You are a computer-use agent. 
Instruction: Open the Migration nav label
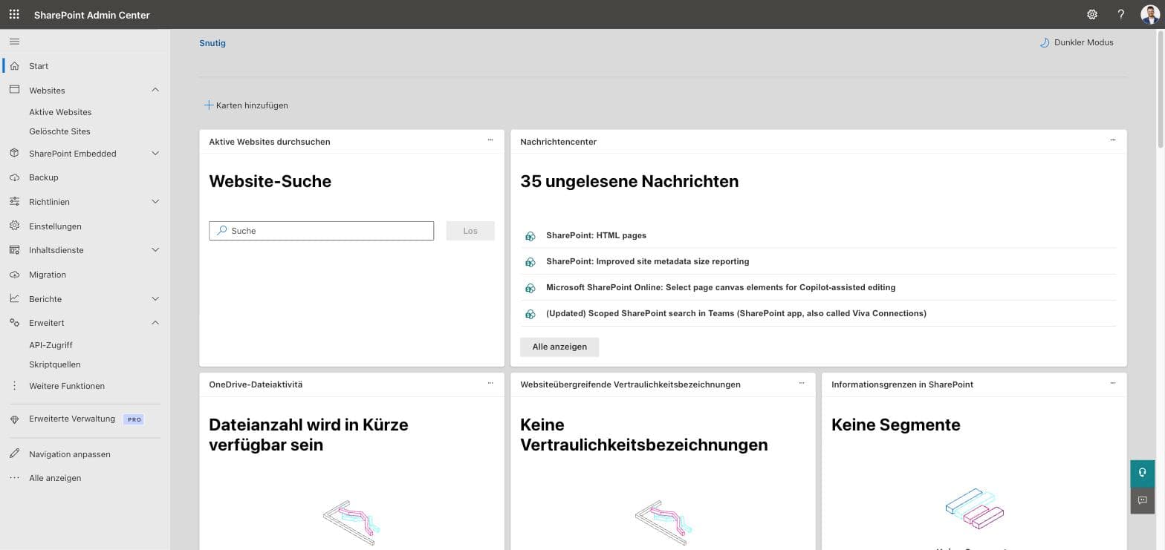[x=48, y=275]
